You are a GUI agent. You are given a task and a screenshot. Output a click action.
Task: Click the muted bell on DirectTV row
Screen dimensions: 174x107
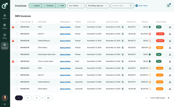click(x=123, y=34)
